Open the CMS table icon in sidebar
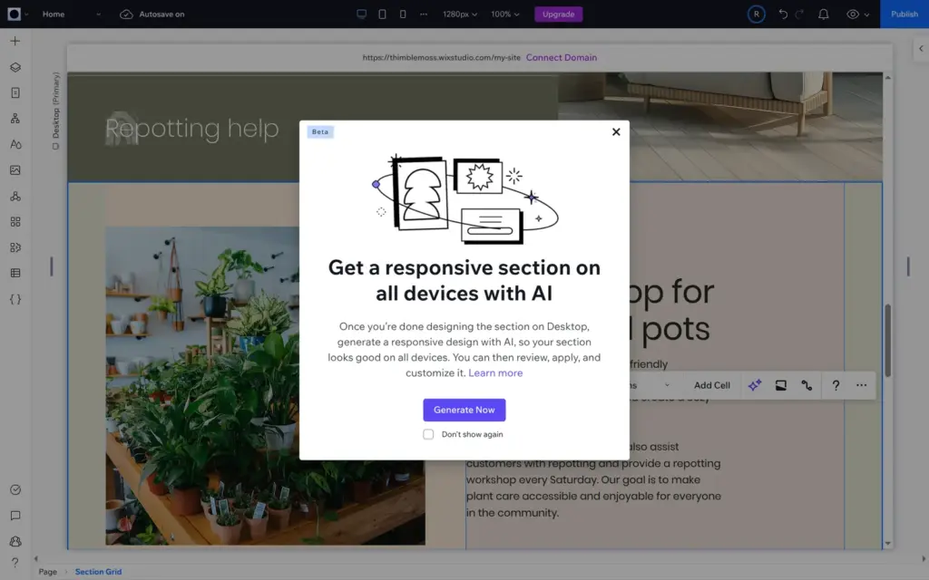This screenshot has width=929, height=580. pos(15,273)
